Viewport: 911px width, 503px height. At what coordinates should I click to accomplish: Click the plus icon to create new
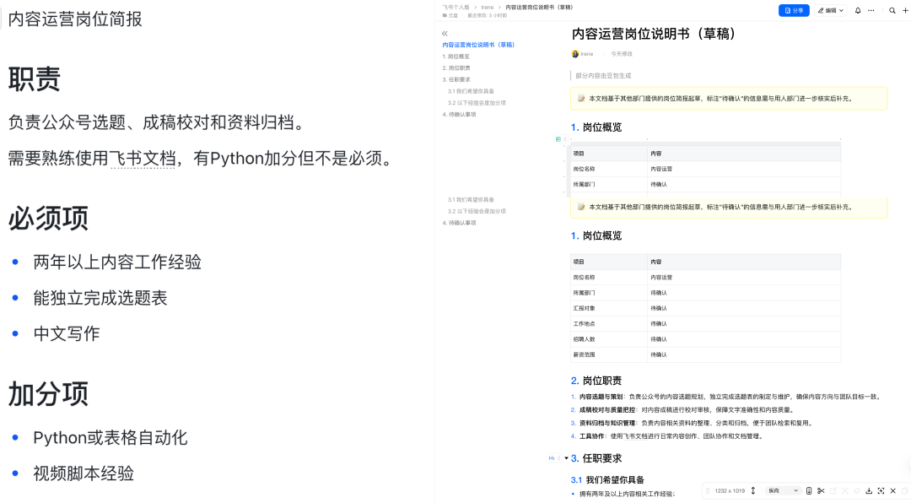[905, 10]
